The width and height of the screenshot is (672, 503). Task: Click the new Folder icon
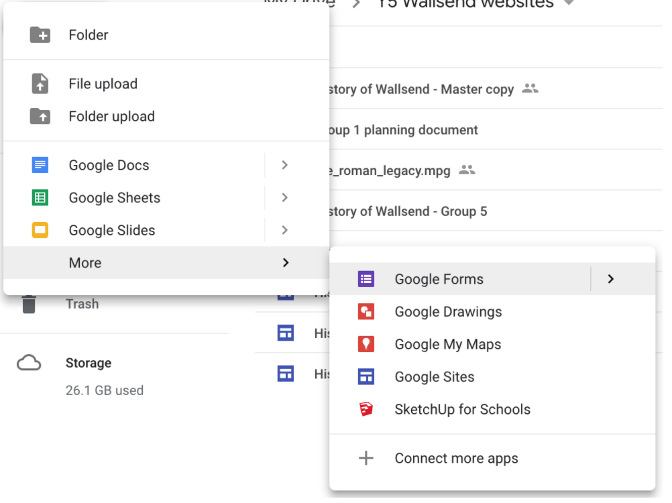pos(40,35)
